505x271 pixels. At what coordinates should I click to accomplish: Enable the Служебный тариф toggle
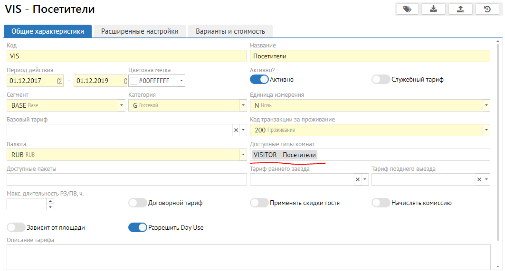[x=381, y=79]
